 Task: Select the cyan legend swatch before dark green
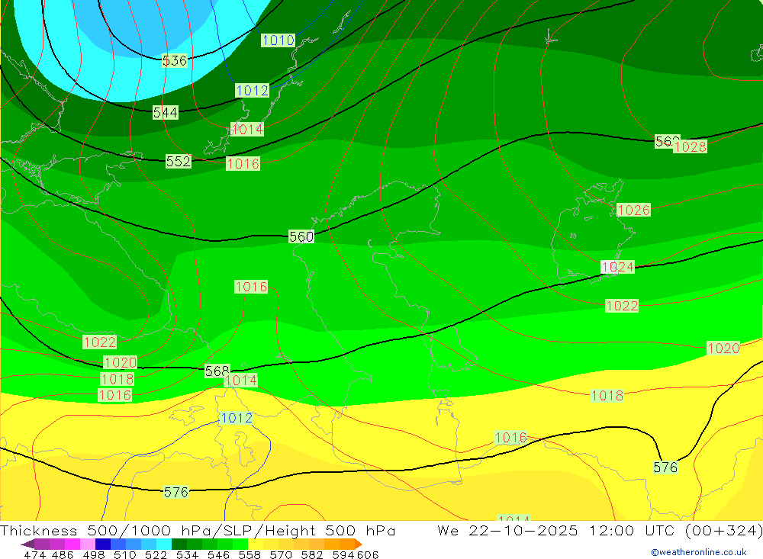point(164,544)
